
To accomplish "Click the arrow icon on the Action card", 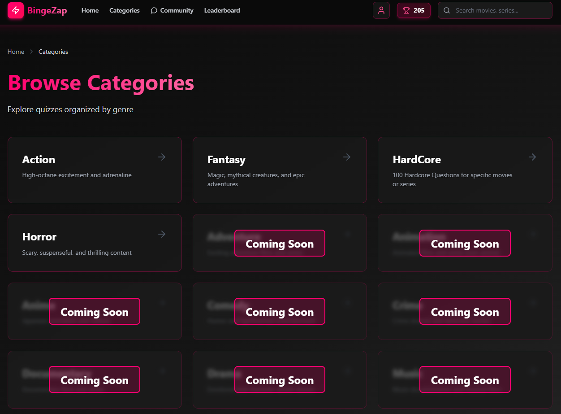I will tap(161, 157).
